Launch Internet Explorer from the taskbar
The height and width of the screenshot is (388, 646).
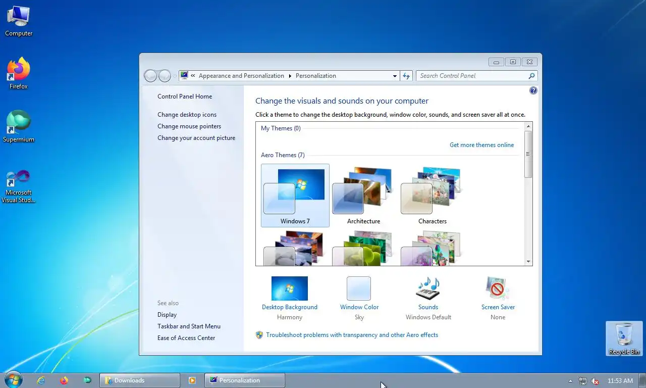click(x=41, y=380)
